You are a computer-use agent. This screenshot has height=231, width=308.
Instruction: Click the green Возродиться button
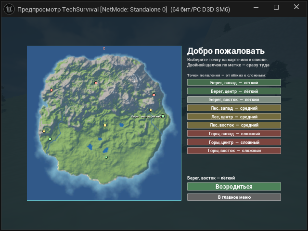pos(234,186)
